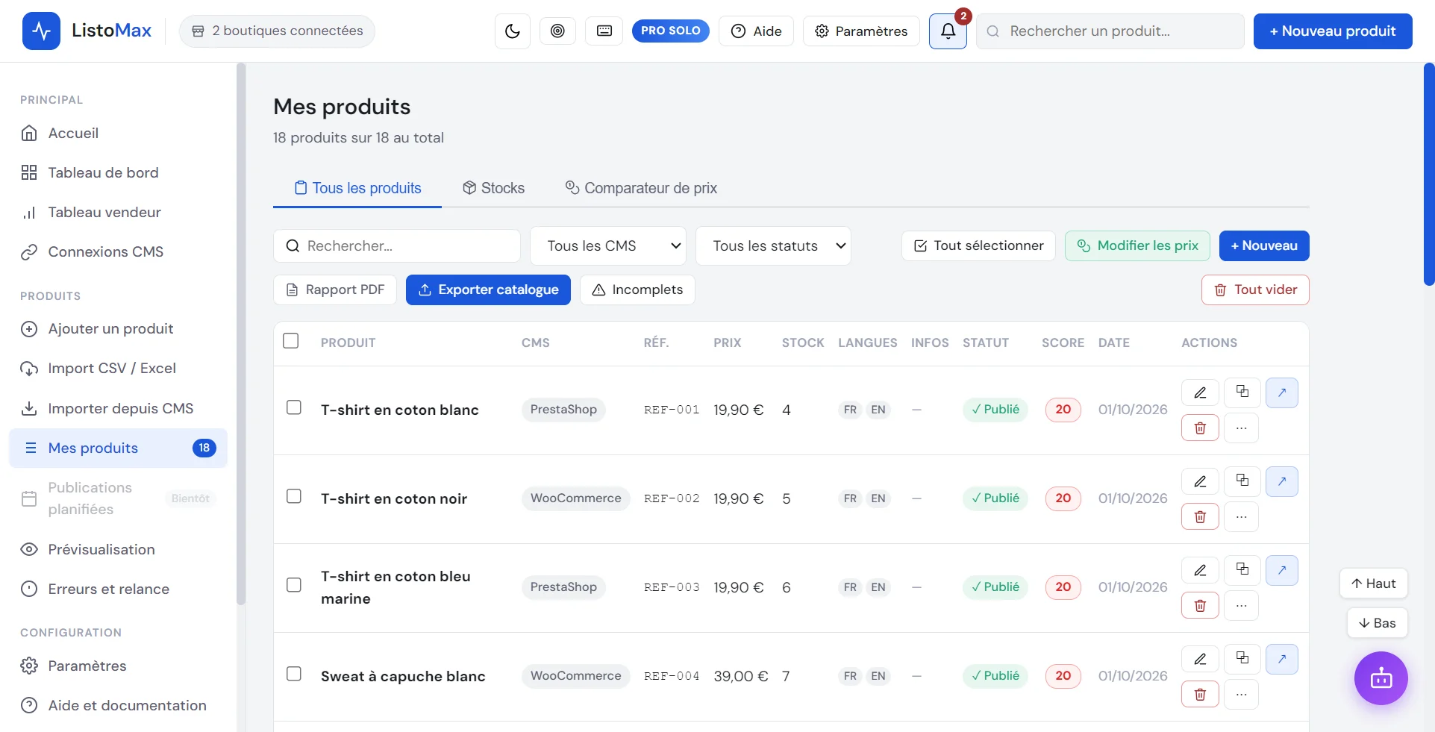The image size is (1435, 732).
Task: Click Rechercher un produit header search
Action: [x=1110, y=31]
